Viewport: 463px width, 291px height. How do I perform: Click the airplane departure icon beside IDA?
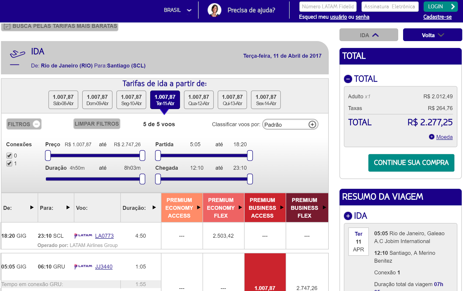[18, 54]
